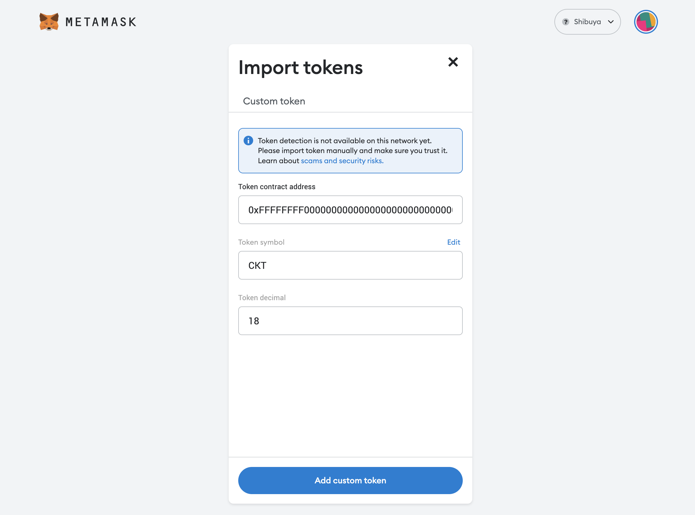Click the Import tokens heading
The height and width of the screenshot is (515, 695).
tap(300, 67)
